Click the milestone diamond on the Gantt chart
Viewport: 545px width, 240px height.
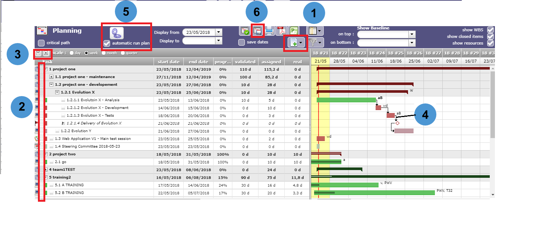point(397,123)
